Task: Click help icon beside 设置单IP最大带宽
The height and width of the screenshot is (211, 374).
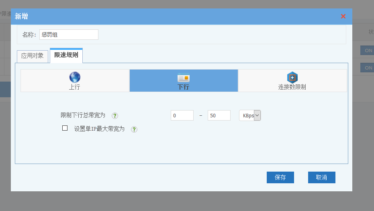Action: 134,129
